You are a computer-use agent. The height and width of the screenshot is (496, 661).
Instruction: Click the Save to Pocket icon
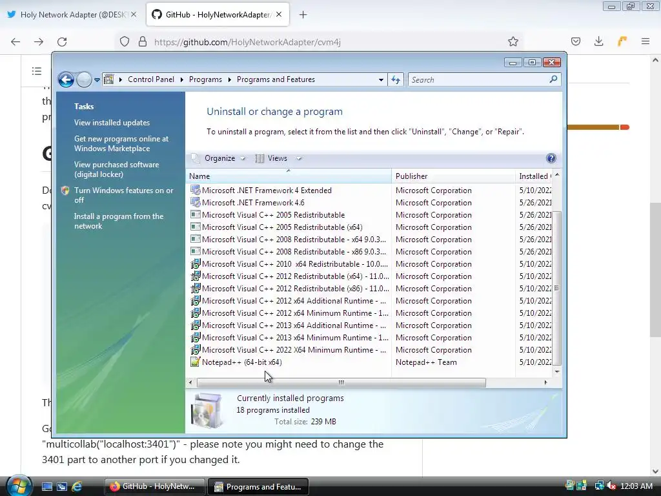(575, 41)
